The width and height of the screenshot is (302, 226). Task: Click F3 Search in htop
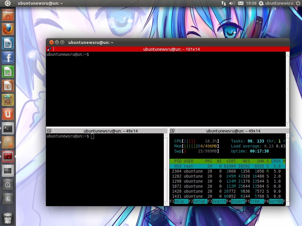point(217,202)
